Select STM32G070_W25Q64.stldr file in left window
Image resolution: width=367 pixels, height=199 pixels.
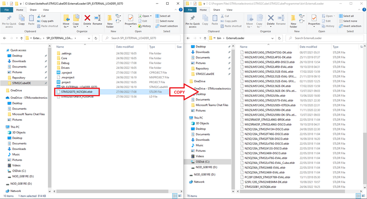[x=77, y=92]
